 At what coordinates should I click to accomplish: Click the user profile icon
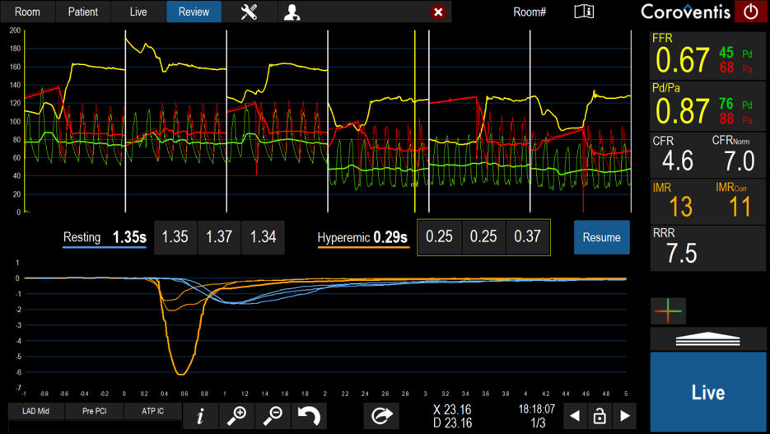tap(292, 12)
